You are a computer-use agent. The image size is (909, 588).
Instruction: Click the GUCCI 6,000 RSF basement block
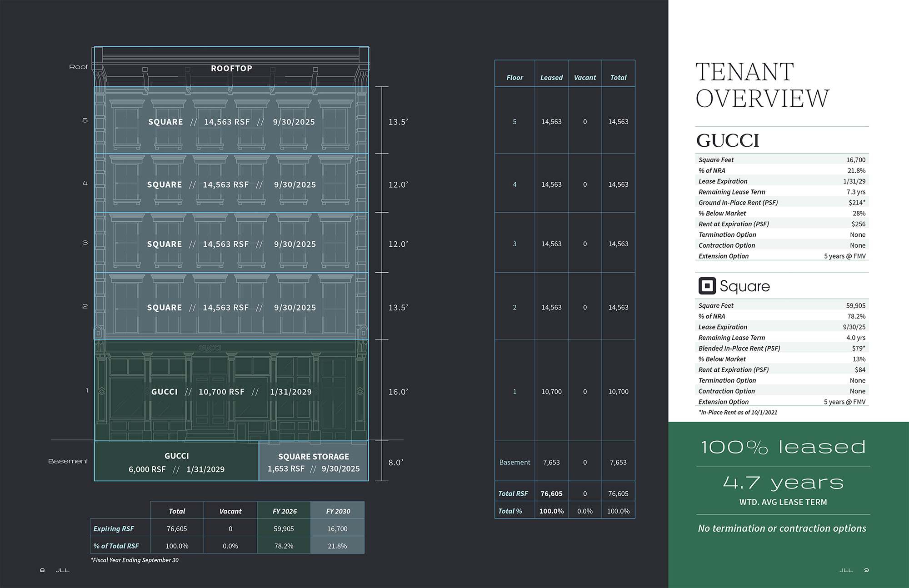click(x=176, y=462)
